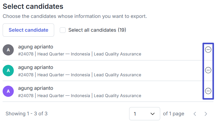Click the #24078 details line in third row
217x125 pixels.
pos(80,96)
